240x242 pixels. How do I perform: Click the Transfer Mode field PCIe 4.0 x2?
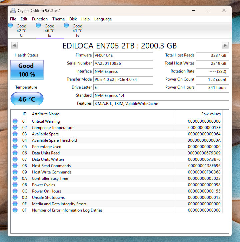coord(123,79)
